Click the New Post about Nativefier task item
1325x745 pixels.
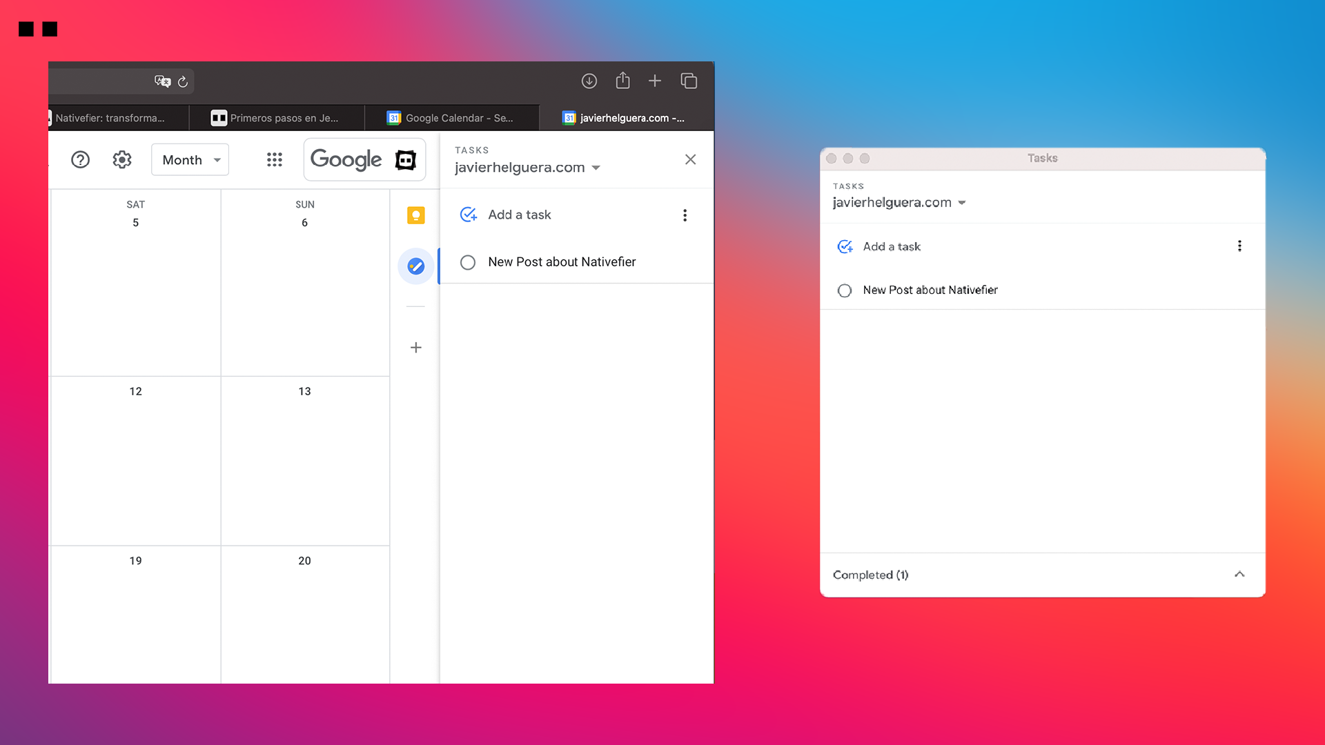pyautogui.click(x=562, y=261)
